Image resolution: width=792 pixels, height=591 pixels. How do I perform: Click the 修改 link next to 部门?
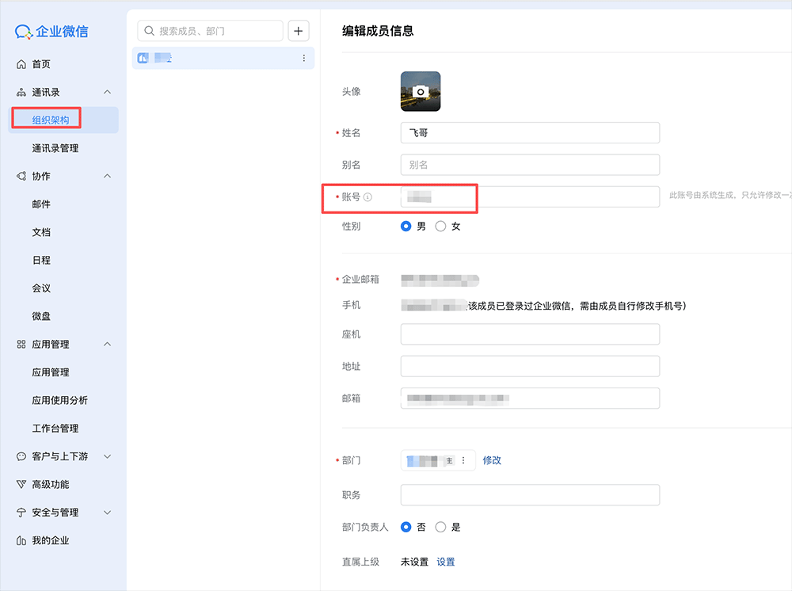click(x=492, y=459)
